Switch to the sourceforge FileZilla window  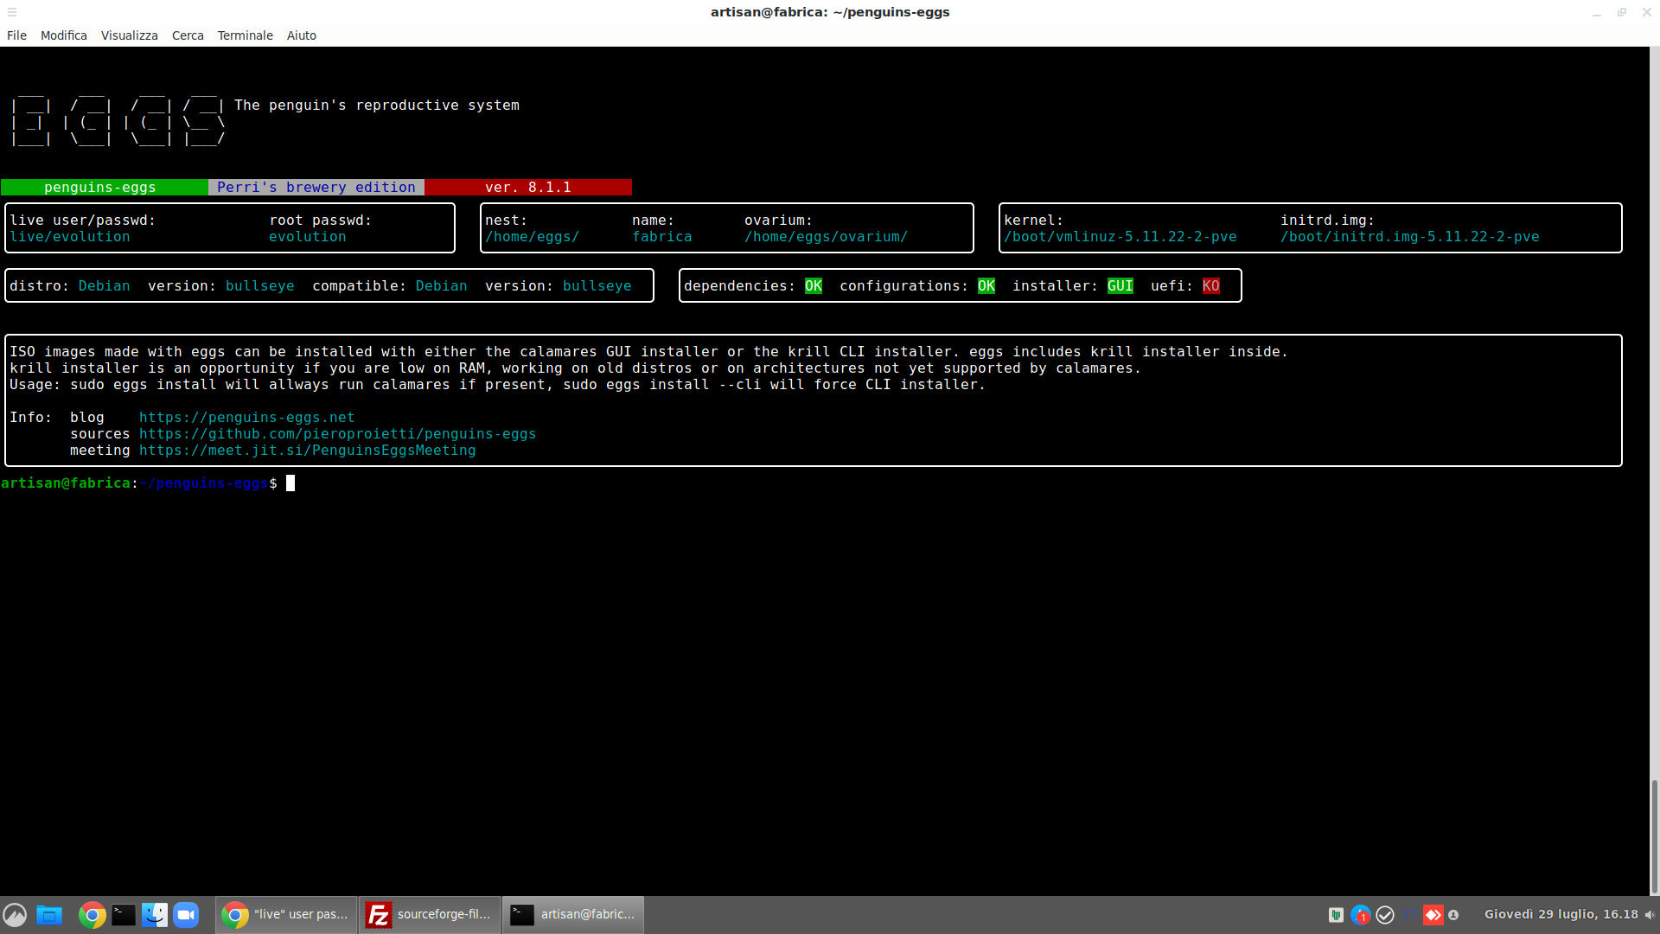click(430, 914)
